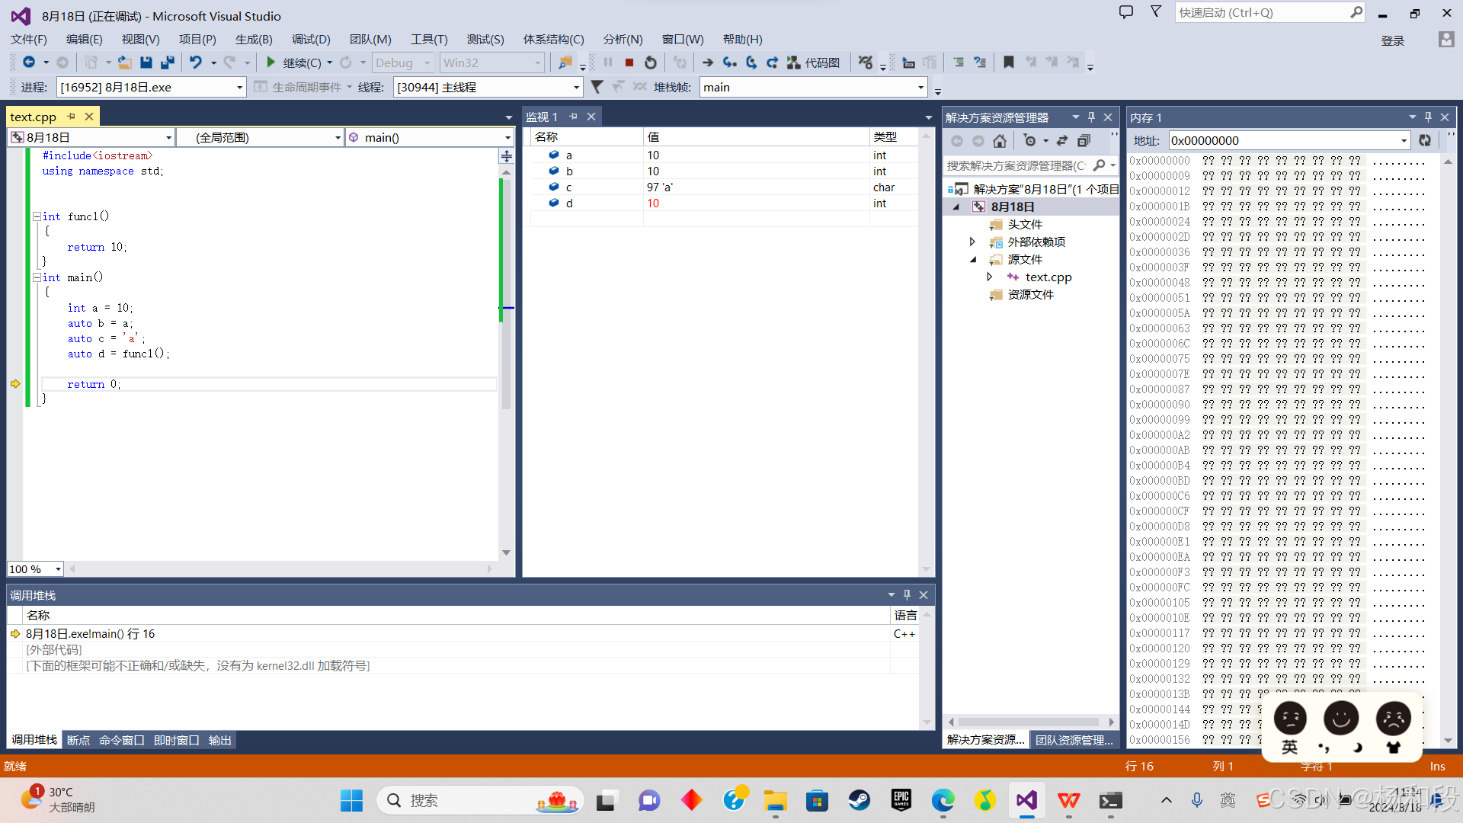This screenshot has width=1463, height=823.
Task: Select watch row for variable d
Action: 724,203
